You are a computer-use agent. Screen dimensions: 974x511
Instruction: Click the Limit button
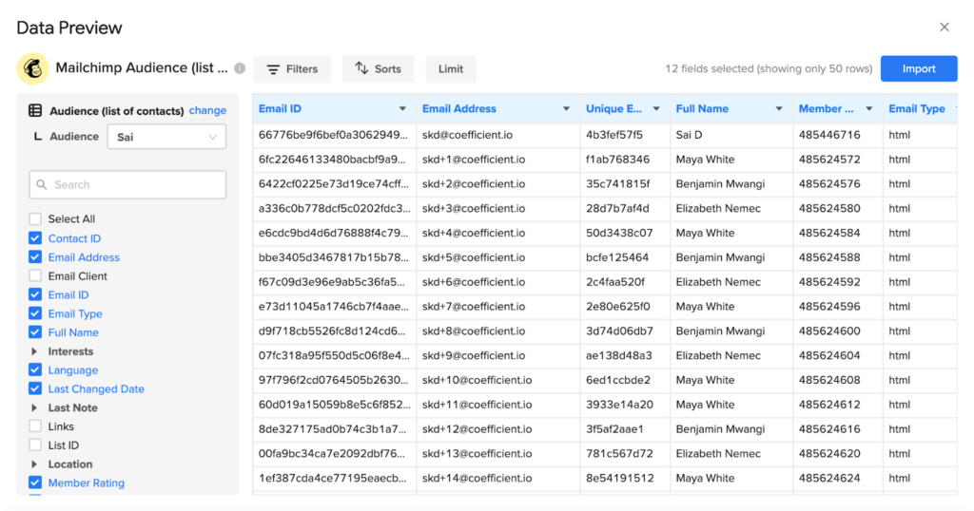[x=450, y=68]
